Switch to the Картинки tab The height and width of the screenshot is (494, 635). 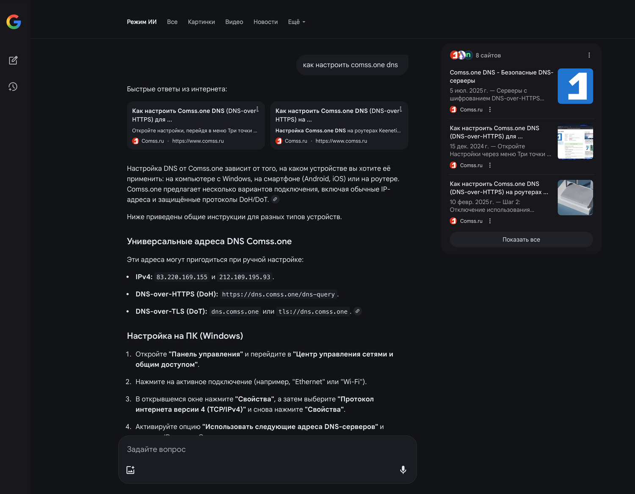tap(201, 22)
